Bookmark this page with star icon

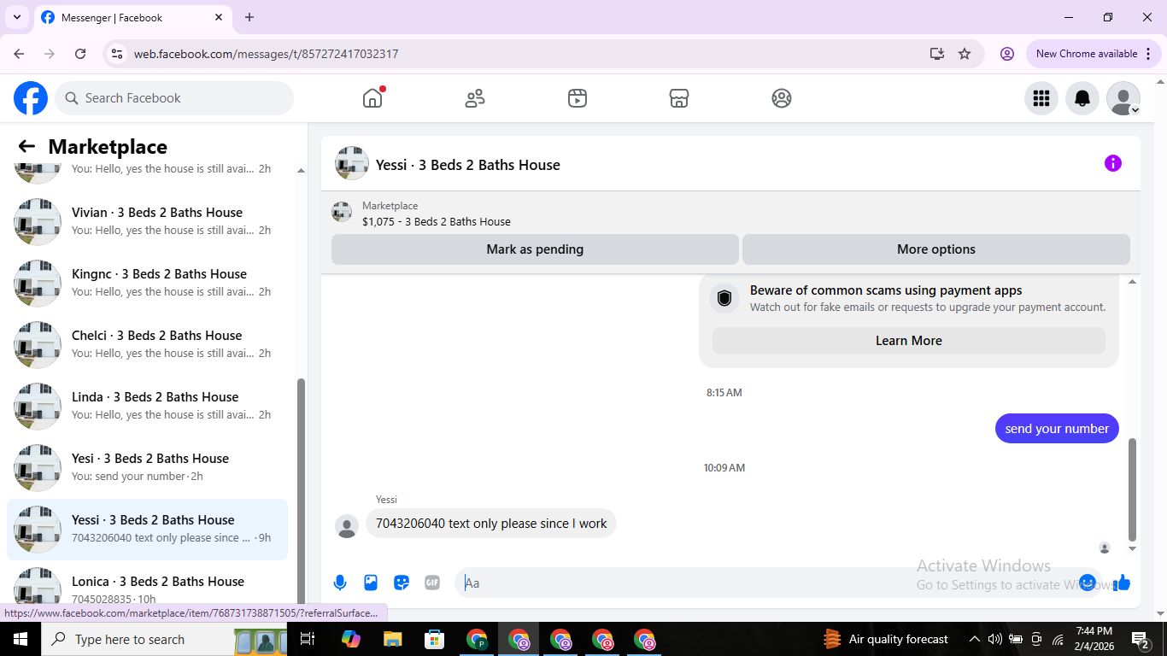click(x=965, y=54)
